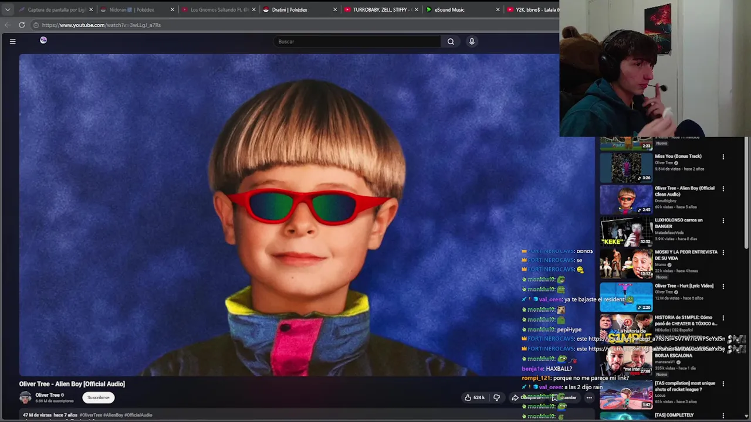Open Oliver Tree channel avatar
Screen dimensions: 751x422
pyautogui.click(x=25, y=397)
